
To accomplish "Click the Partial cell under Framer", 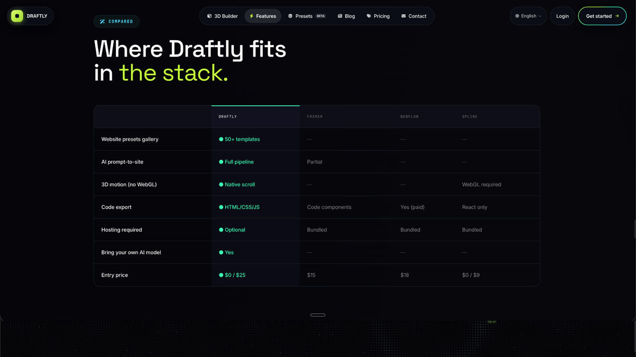I will pyautogui.click(x=314, y=162).
